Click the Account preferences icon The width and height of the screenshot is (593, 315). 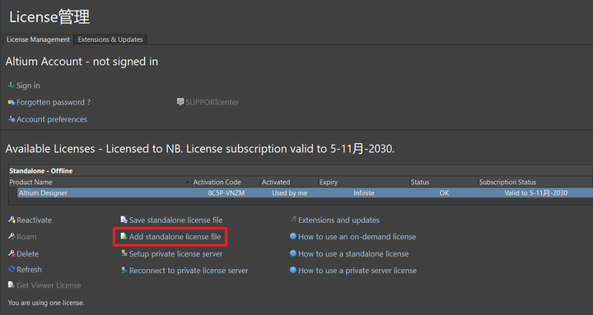(x=12, y=119)
